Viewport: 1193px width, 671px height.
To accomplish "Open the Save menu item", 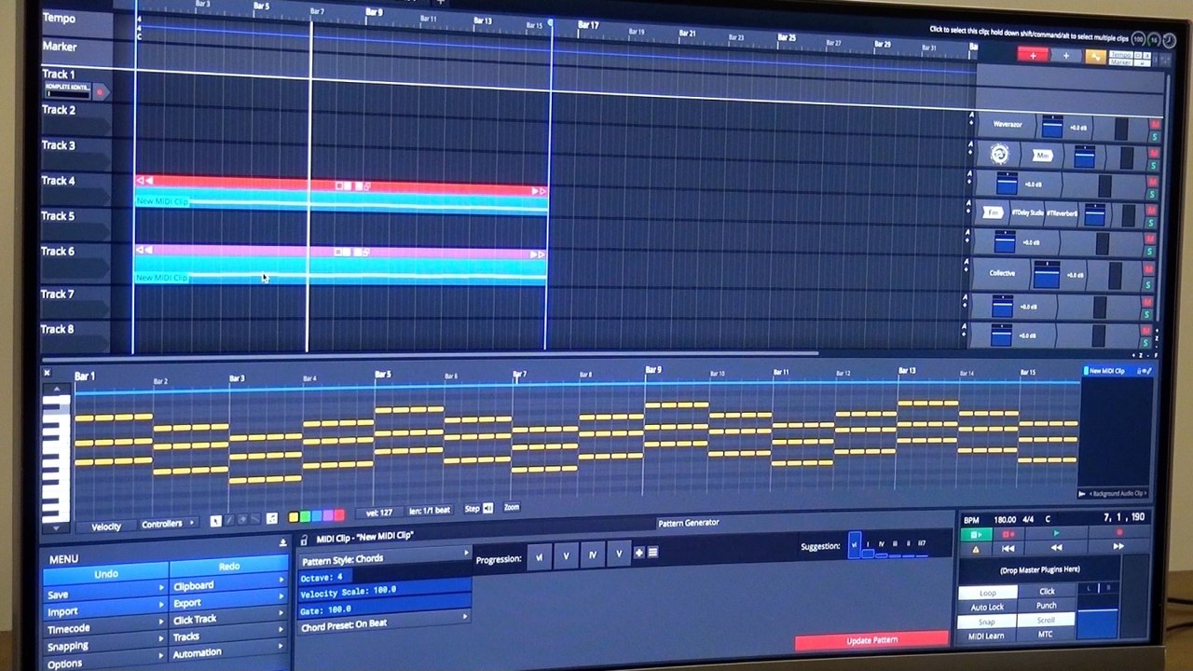I will point(105,594).
